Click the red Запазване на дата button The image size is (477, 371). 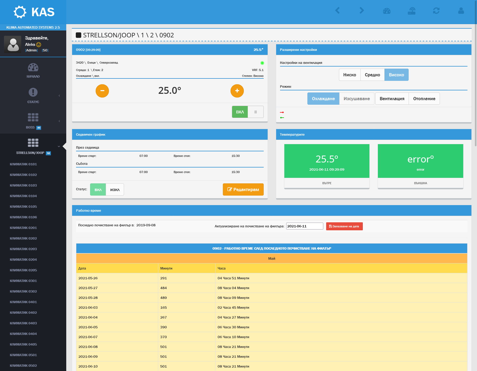pyautogui.click(x=344, y=226)
